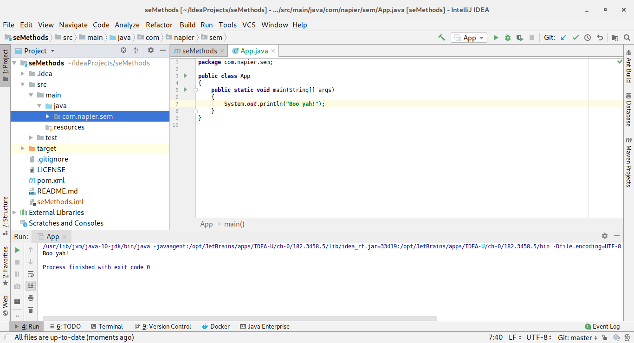The width and height of the screenshot is (634, 343).
Task: Close the App.java editor tab
Action: coord(273,51)
